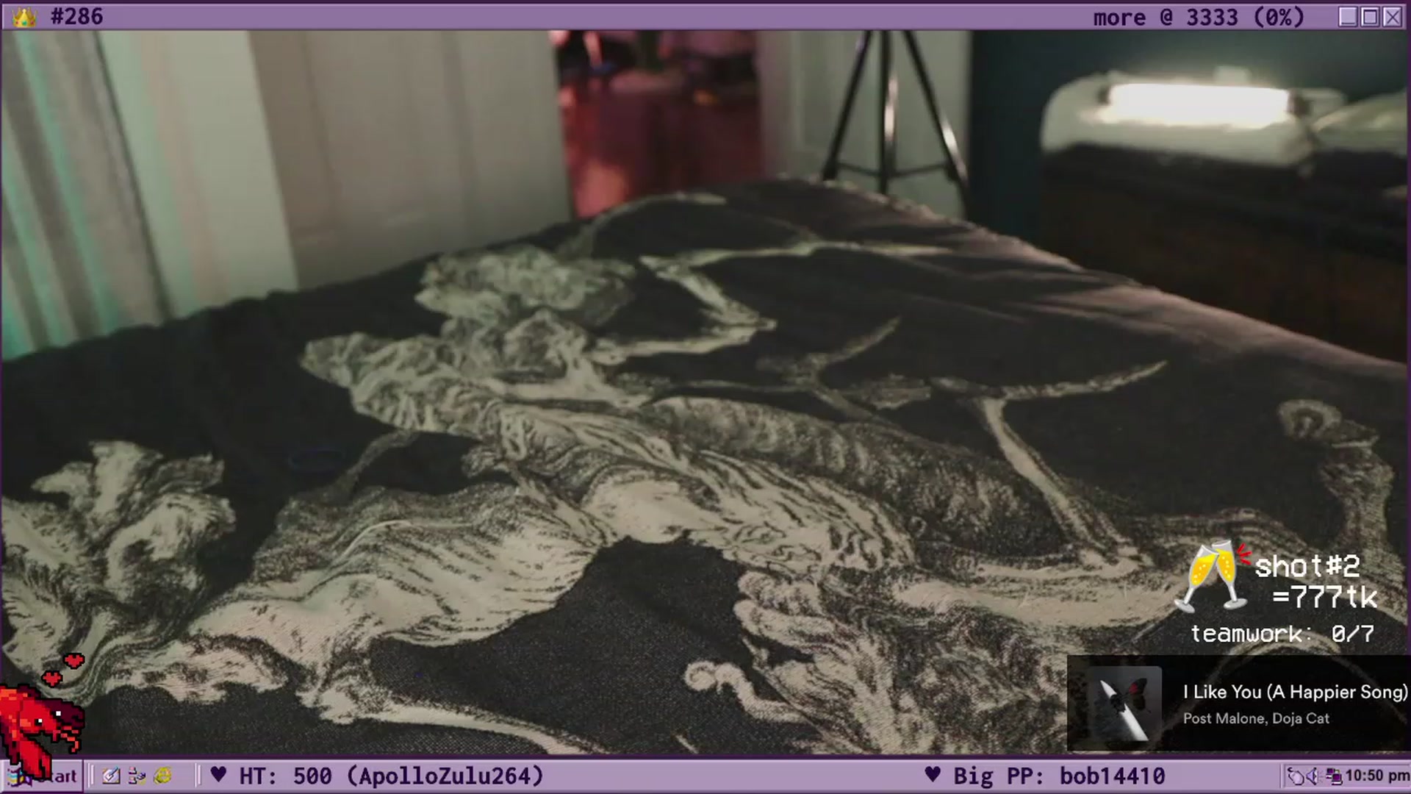Open the notepad quick launch icon

pyautogui.click(x=111, y=776)
